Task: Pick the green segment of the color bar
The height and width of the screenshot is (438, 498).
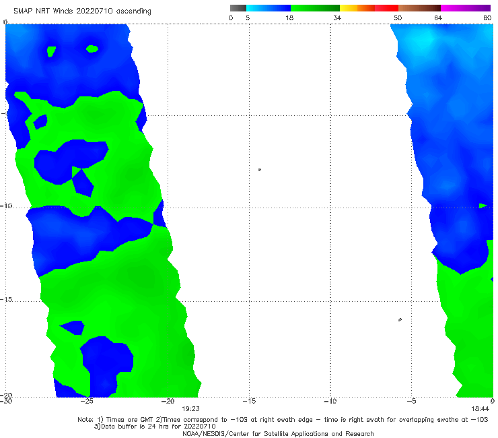Action: coord(315,8)
